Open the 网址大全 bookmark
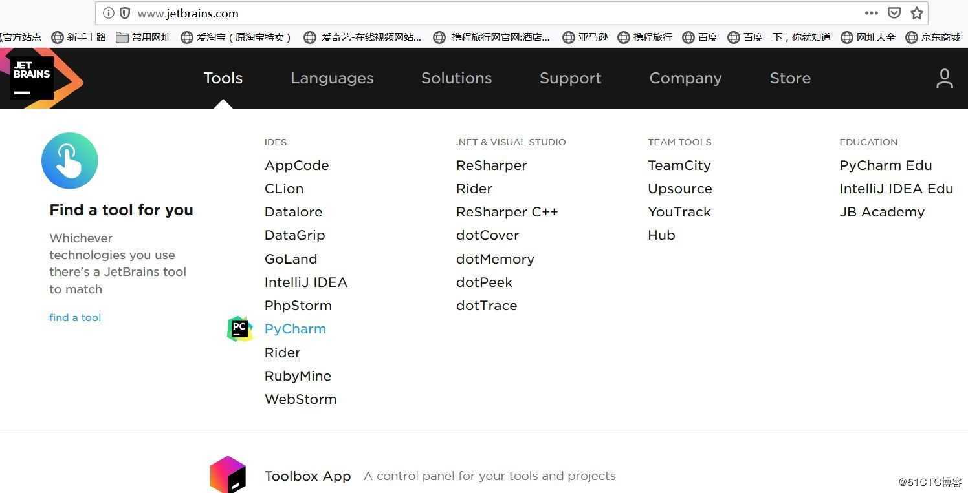The height and width of the screenshot is (493, 968). [x=868, y=37]
